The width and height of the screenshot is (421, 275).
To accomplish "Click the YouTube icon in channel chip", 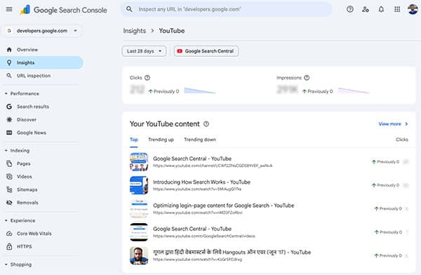I will (180, 51).
